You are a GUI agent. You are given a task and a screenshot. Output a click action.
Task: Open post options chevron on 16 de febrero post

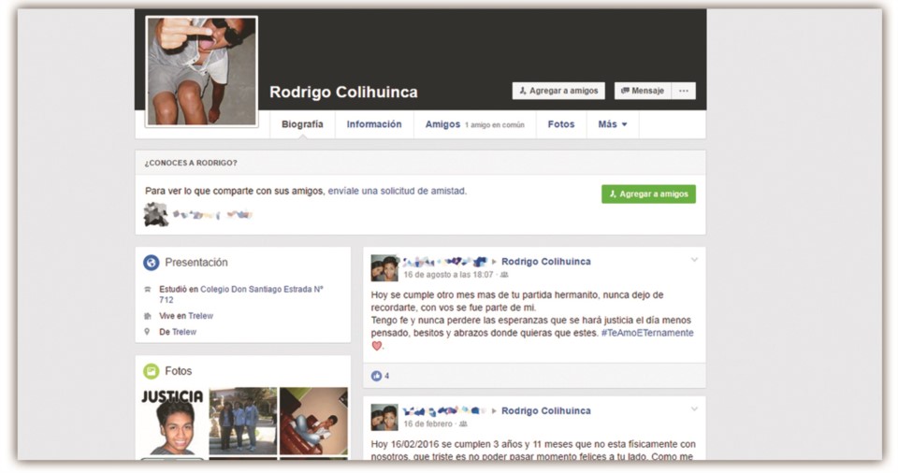[694, 409]
